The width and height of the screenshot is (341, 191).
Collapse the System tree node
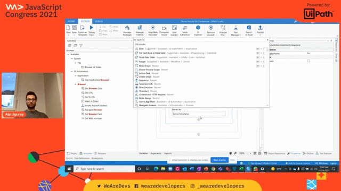pyautogui.click(x=72, y=59)
